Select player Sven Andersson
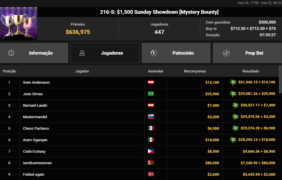 point(36,82)
